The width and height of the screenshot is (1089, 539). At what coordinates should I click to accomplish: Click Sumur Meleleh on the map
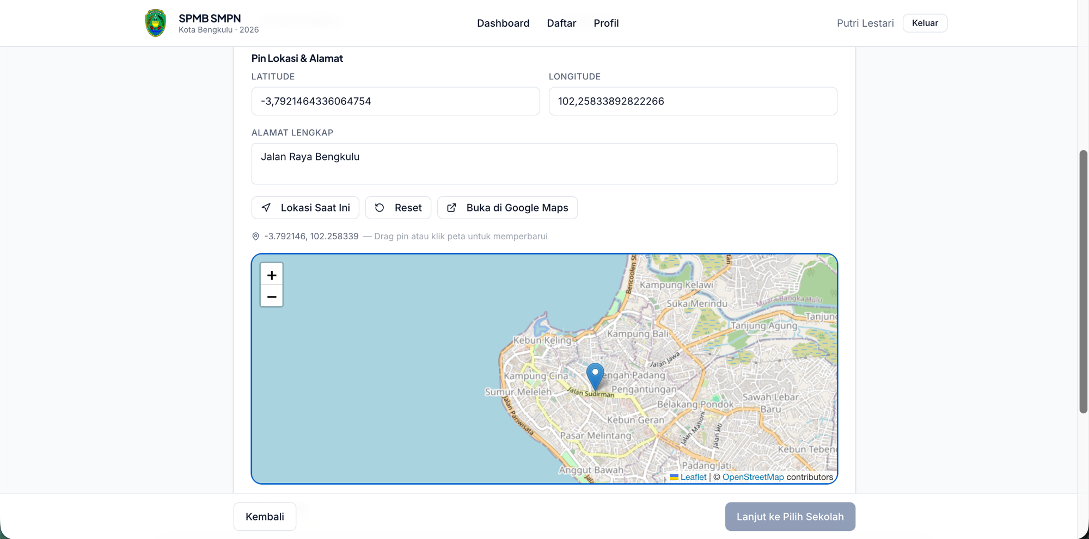[518, 392]
